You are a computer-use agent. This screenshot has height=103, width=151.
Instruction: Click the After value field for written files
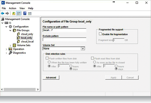point(64,66)
